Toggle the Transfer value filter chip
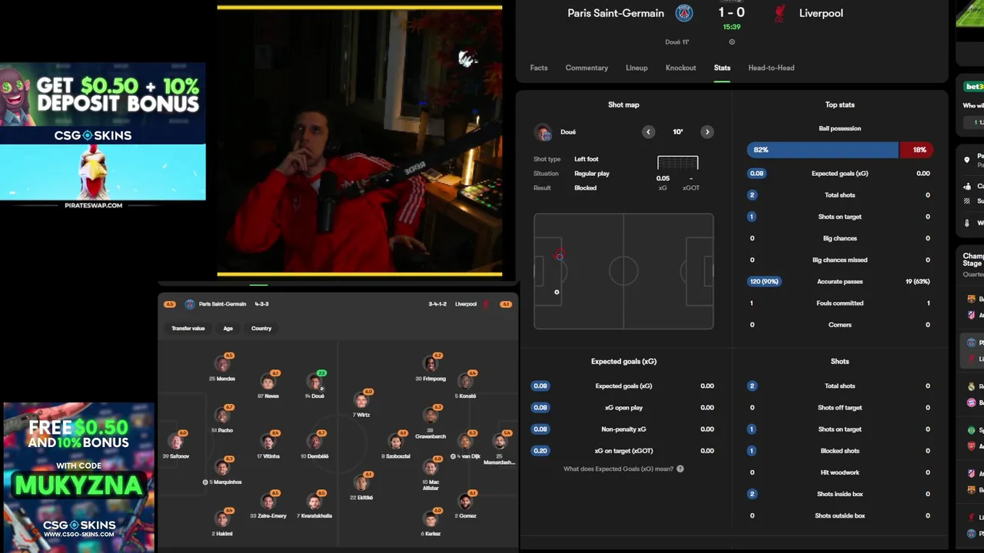This screenshot has height=553, width=984. click(x=188, y=329)
